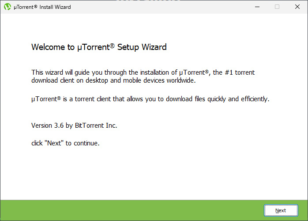Click the µTorrent logo in the title bar

[8, 7]
